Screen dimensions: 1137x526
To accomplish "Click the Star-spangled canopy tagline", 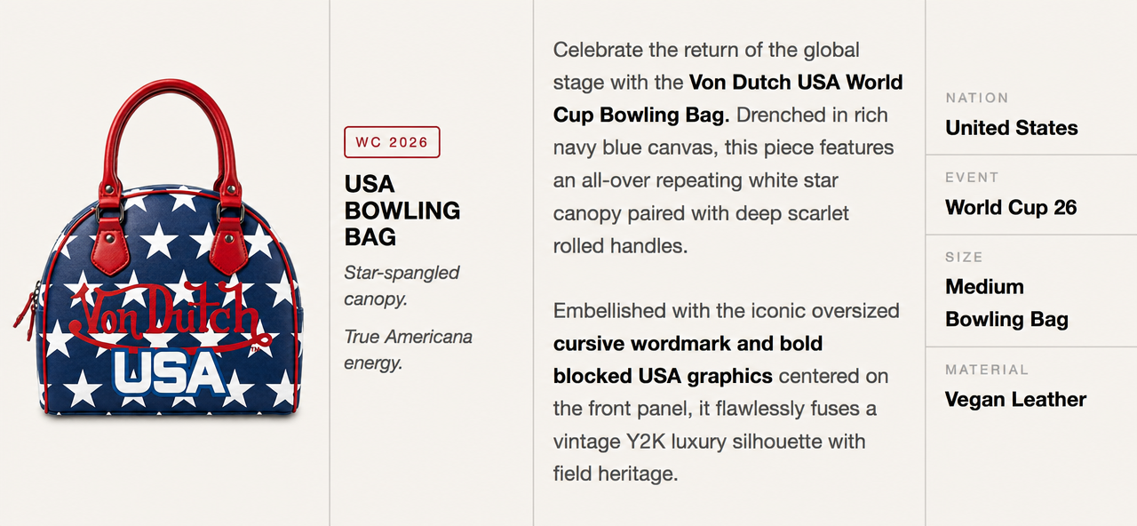I will pyautogui.click(x=402, y=286).
